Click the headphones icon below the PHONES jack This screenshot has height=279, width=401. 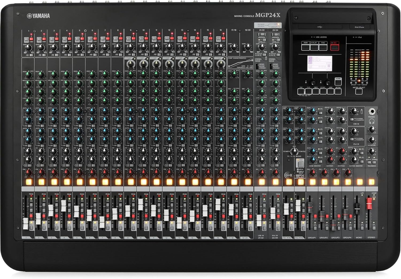point(372,121)
